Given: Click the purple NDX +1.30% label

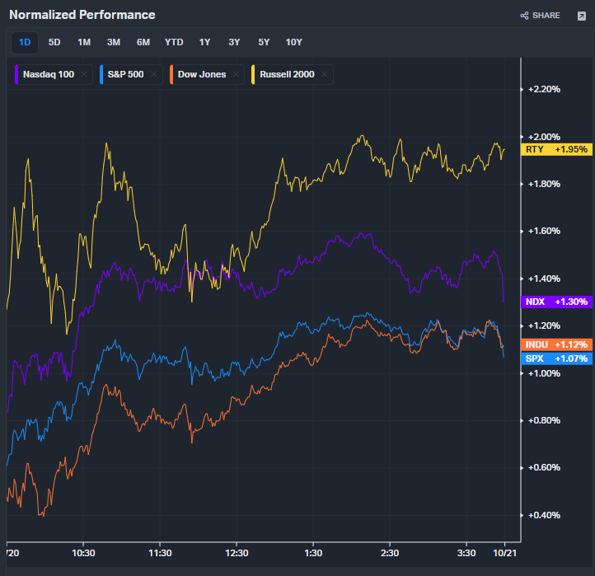Looking at the screenshot, I should (556, 302).
